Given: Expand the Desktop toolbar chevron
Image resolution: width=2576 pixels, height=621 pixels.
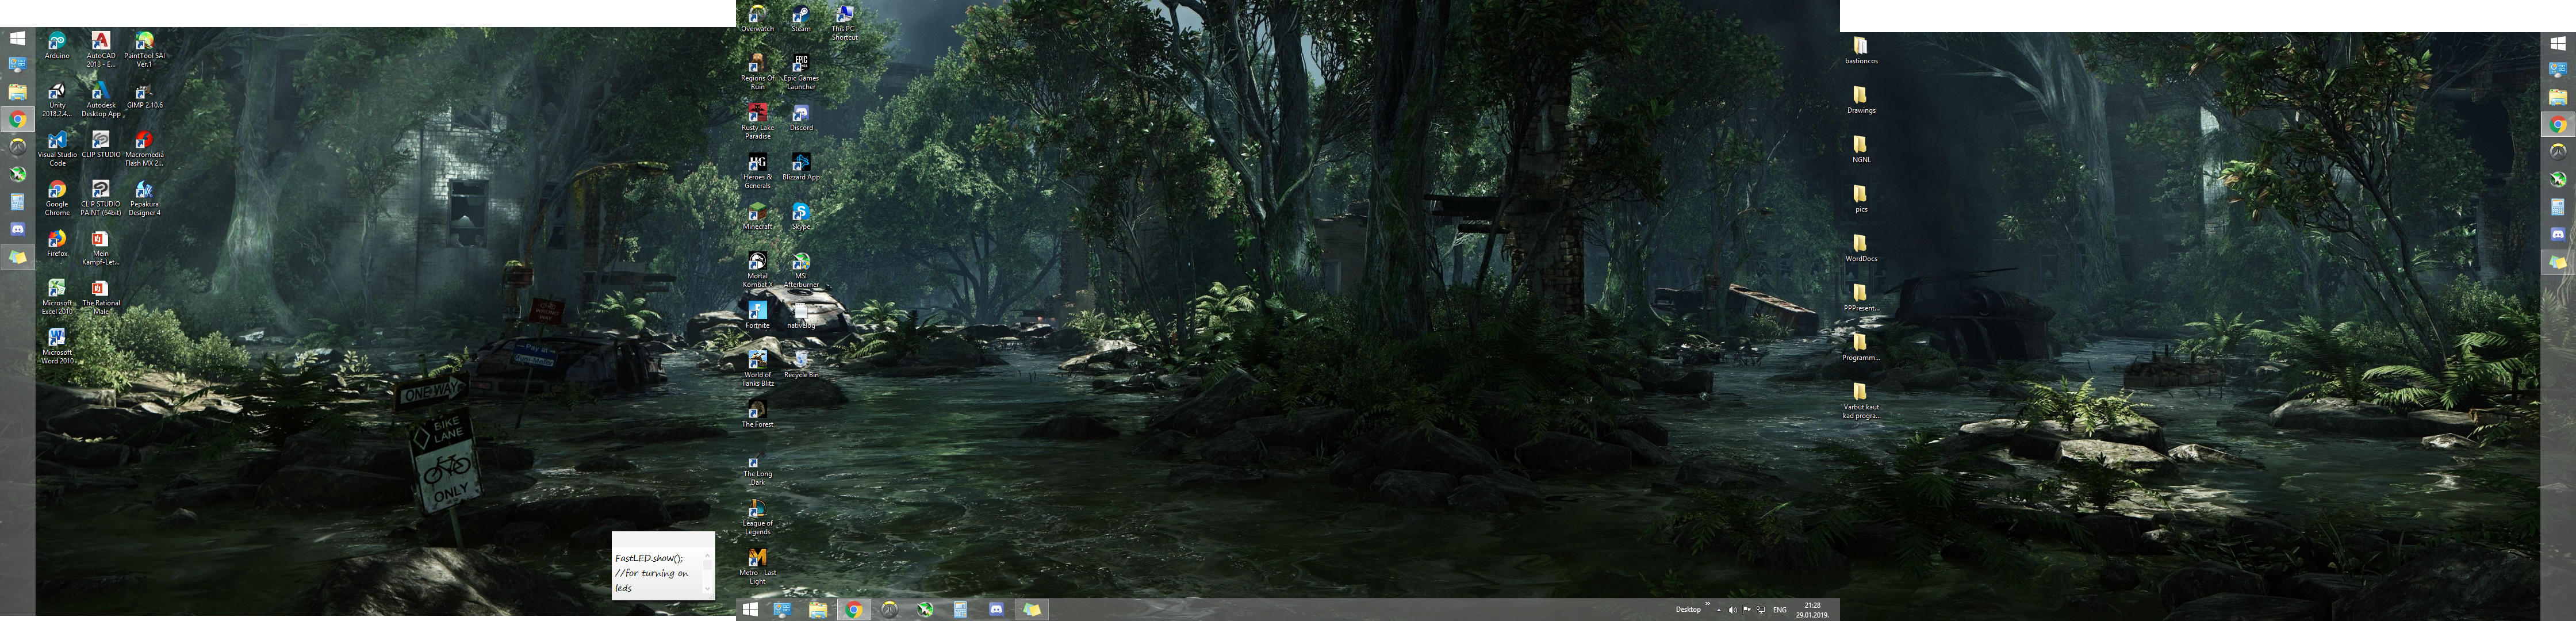Looking at the screenshot, I should (x=1707, y=604).
